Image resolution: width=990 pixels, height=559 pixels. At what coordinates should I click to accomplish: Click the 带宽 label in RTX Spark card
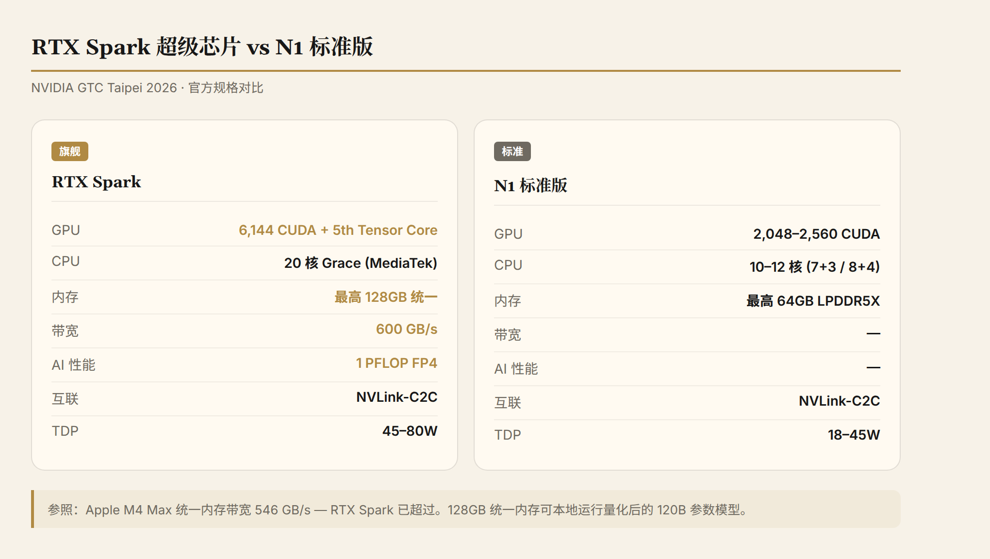pos(65,331)
